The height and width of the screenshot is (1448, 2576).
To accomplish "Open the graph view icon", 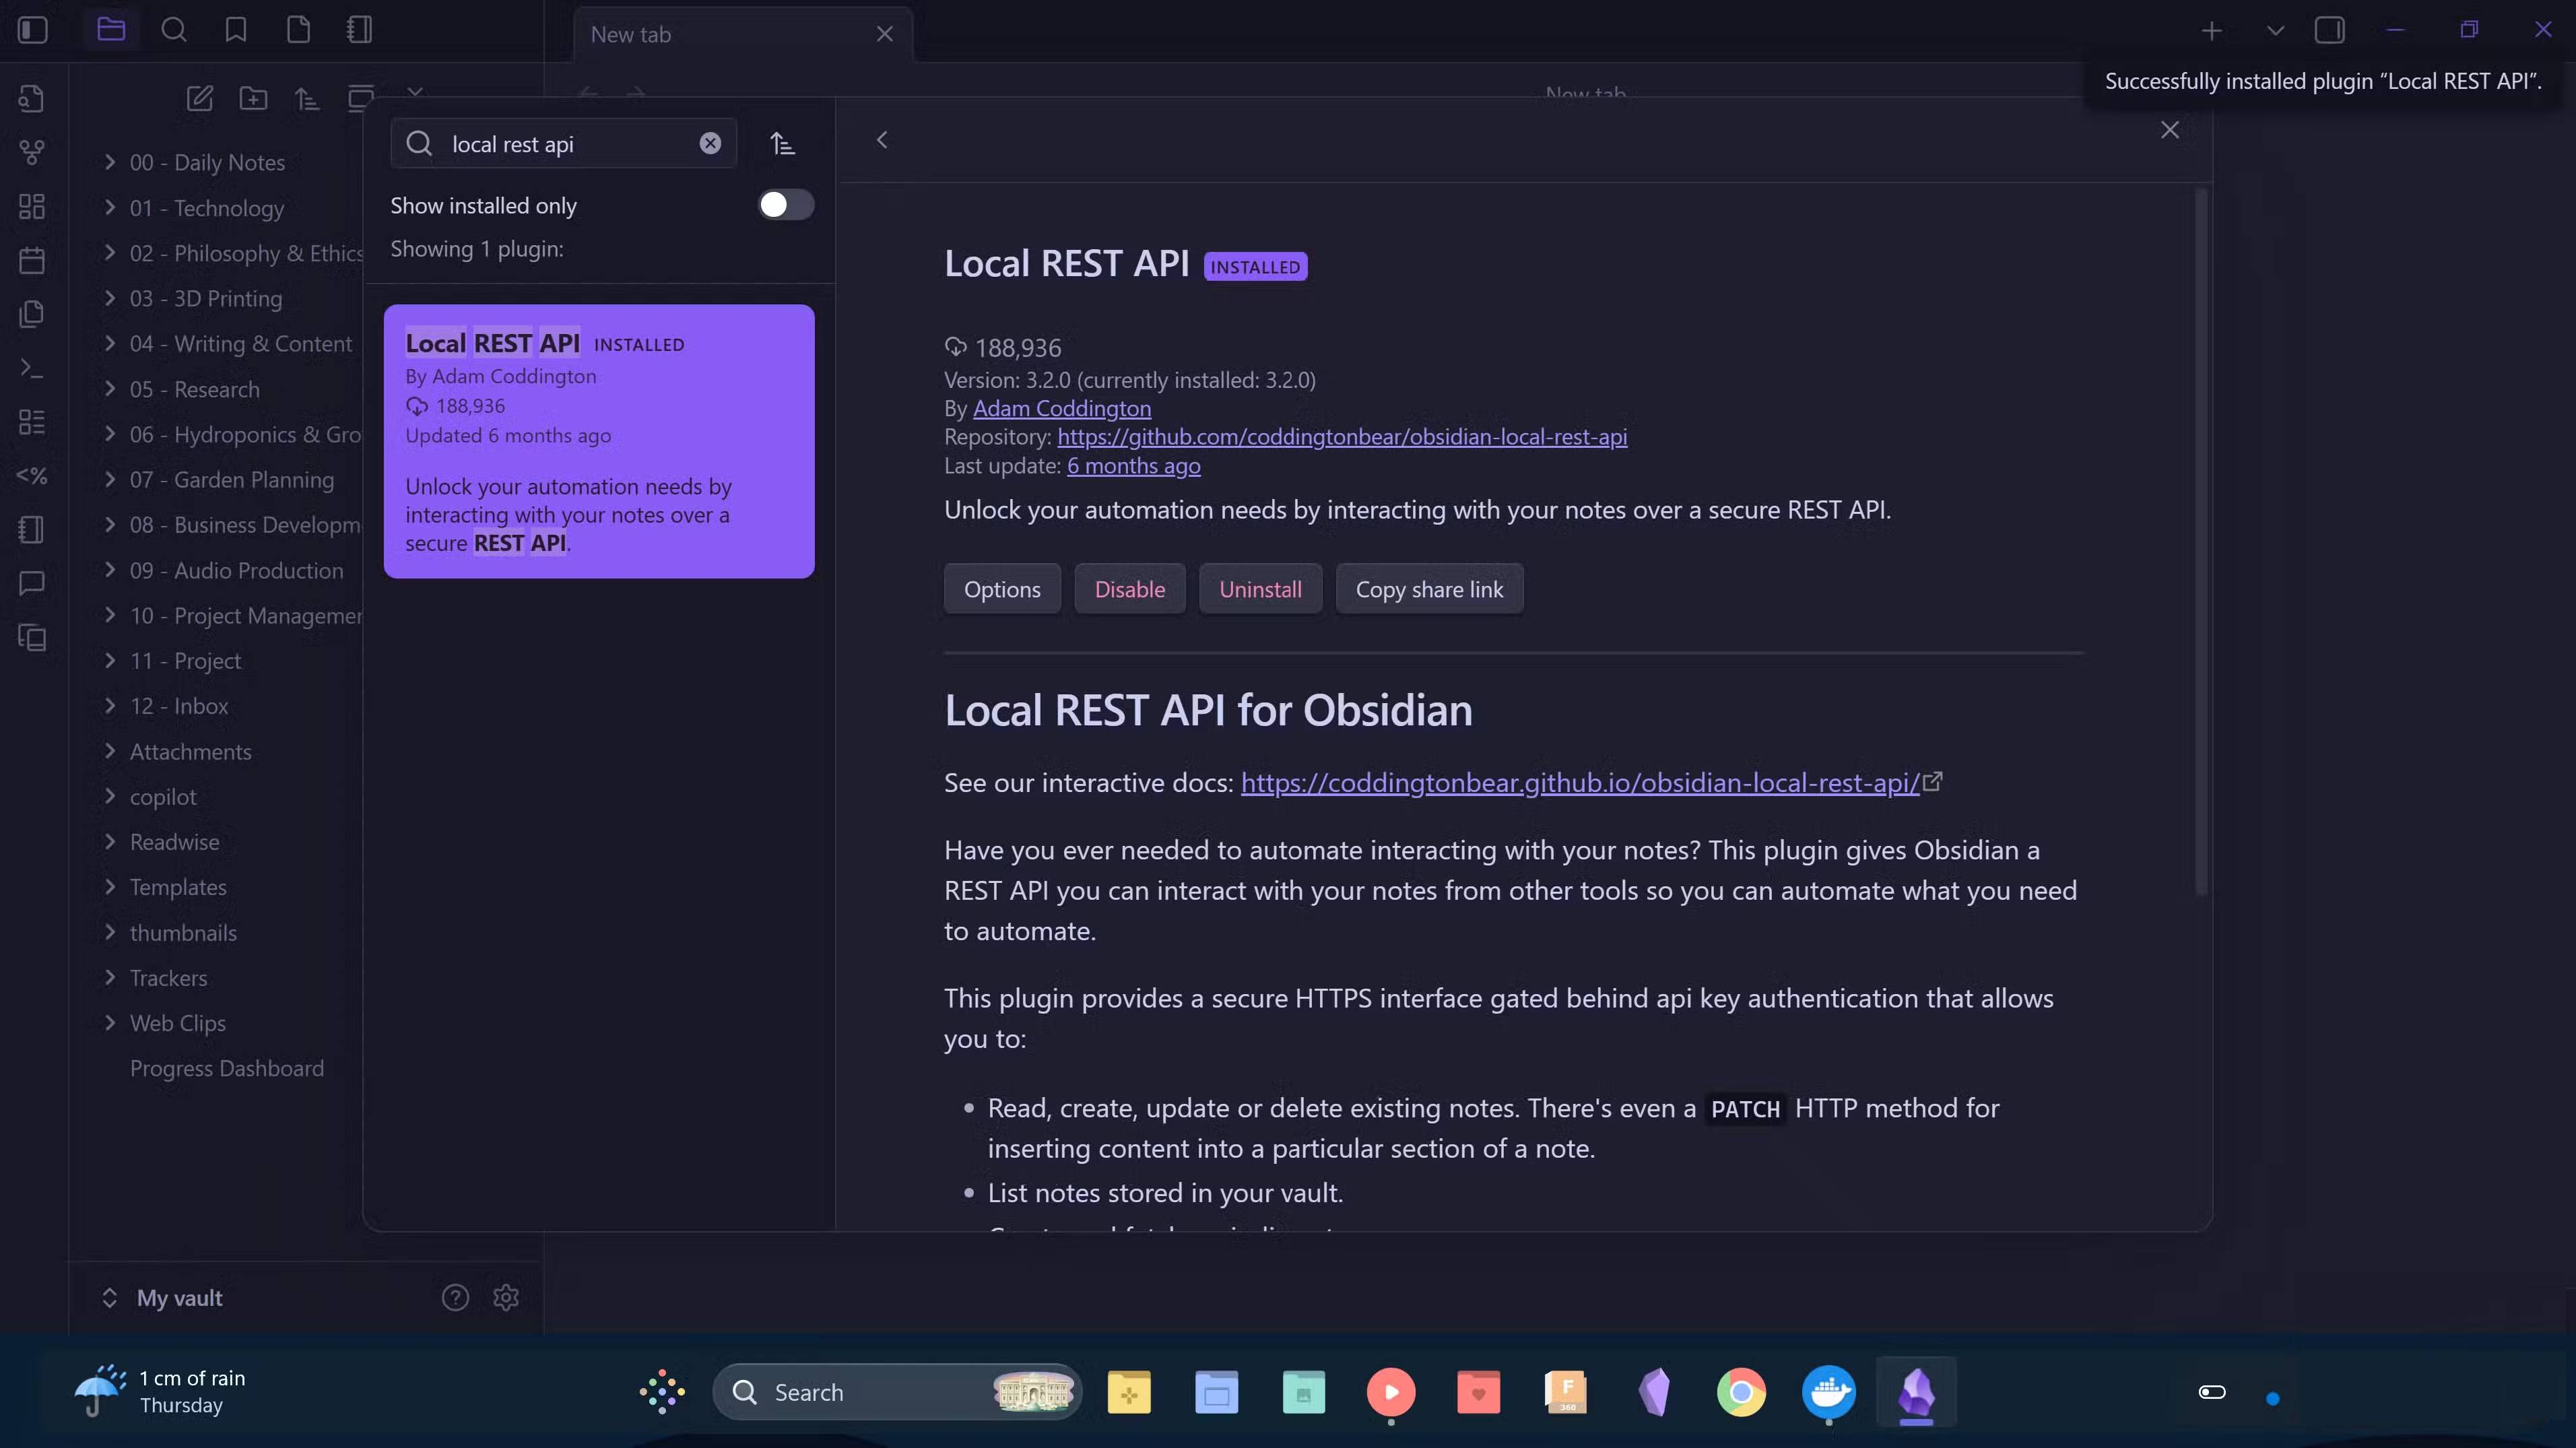I will pos(31,152).
